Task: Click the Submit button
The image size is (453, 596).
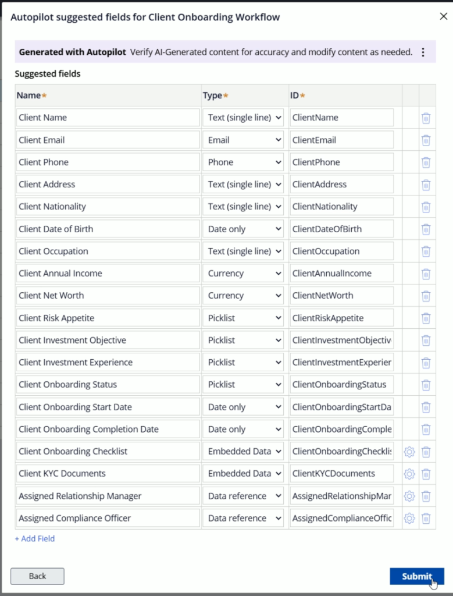Action: pos(416,576)
